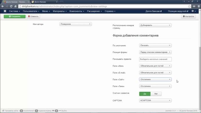Click the Выйти logout link
201x113 pixels.
coord(63,111)
